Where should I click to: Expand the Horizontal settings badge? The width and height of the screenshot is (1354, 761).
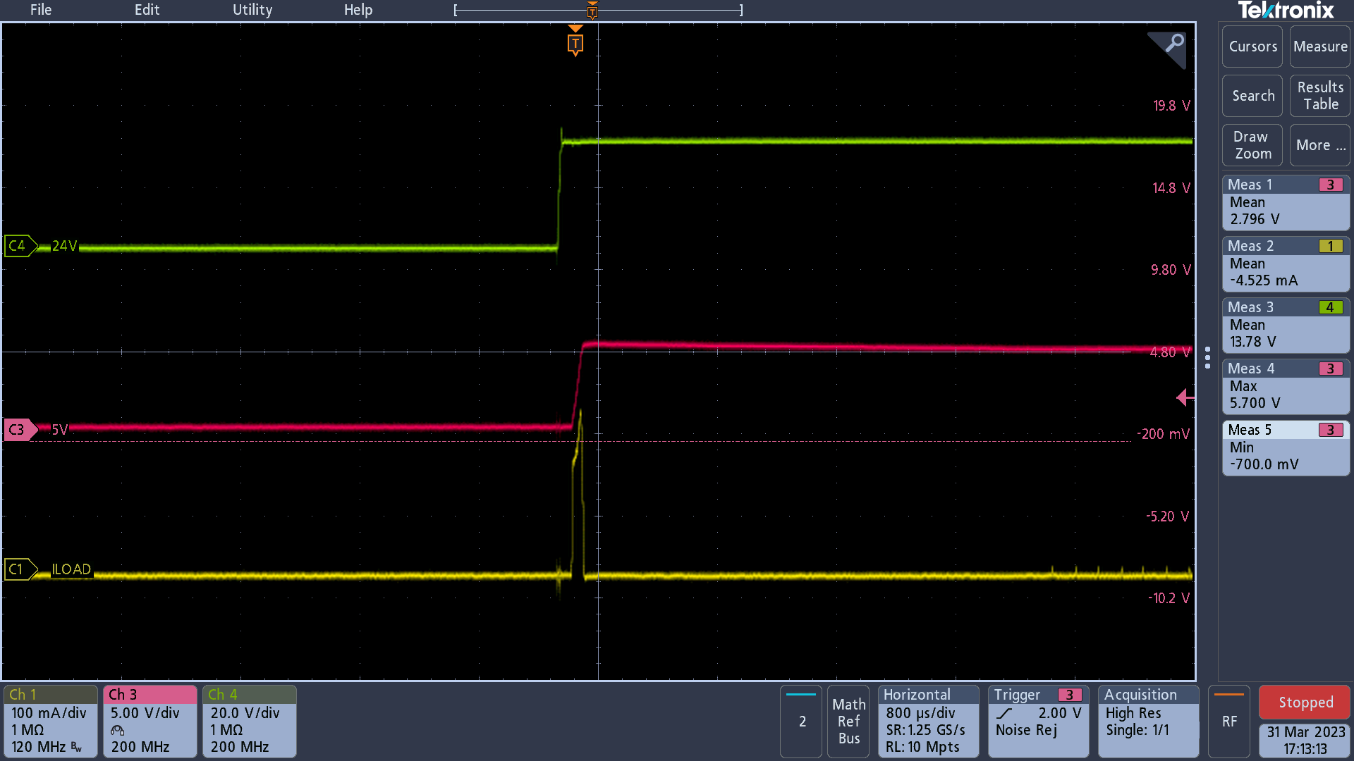pyautogui.click(x=927, y=721)
